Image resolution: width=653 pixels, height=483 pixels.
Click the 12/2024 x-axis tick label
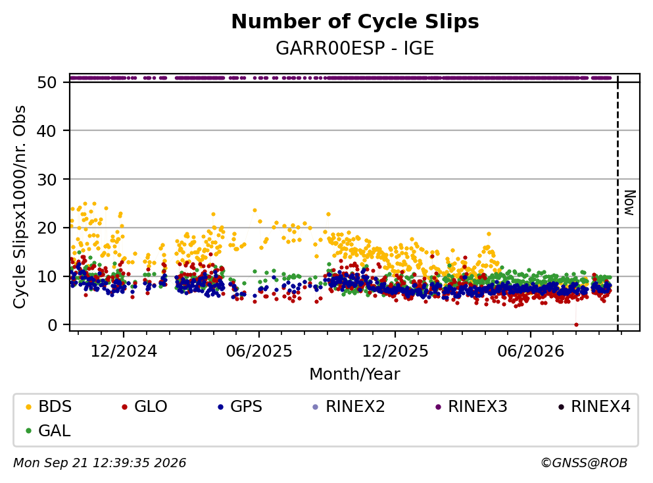pyautogui.click(x=124, y=351)
